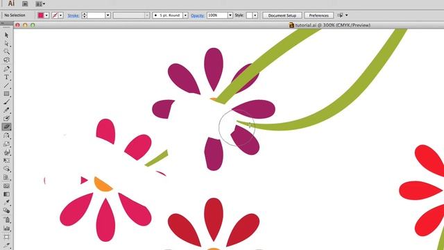444x250 pixels.
Task: Select the Width tool
Action: pos(6,152)
